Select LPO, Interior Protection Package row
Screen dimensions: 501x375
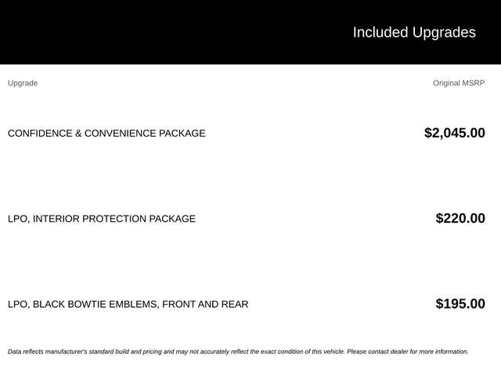pos(247,219)
